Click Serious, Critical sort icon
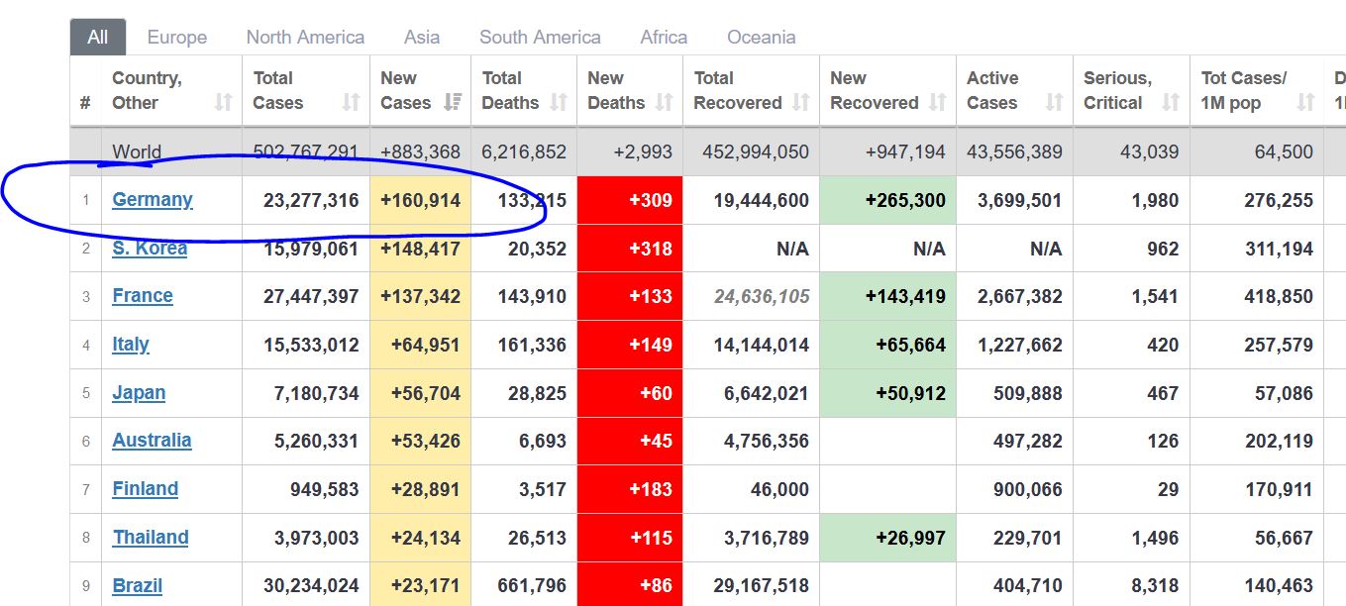This screenshot has height=606, width=1346. click(x=1171, y=102)
